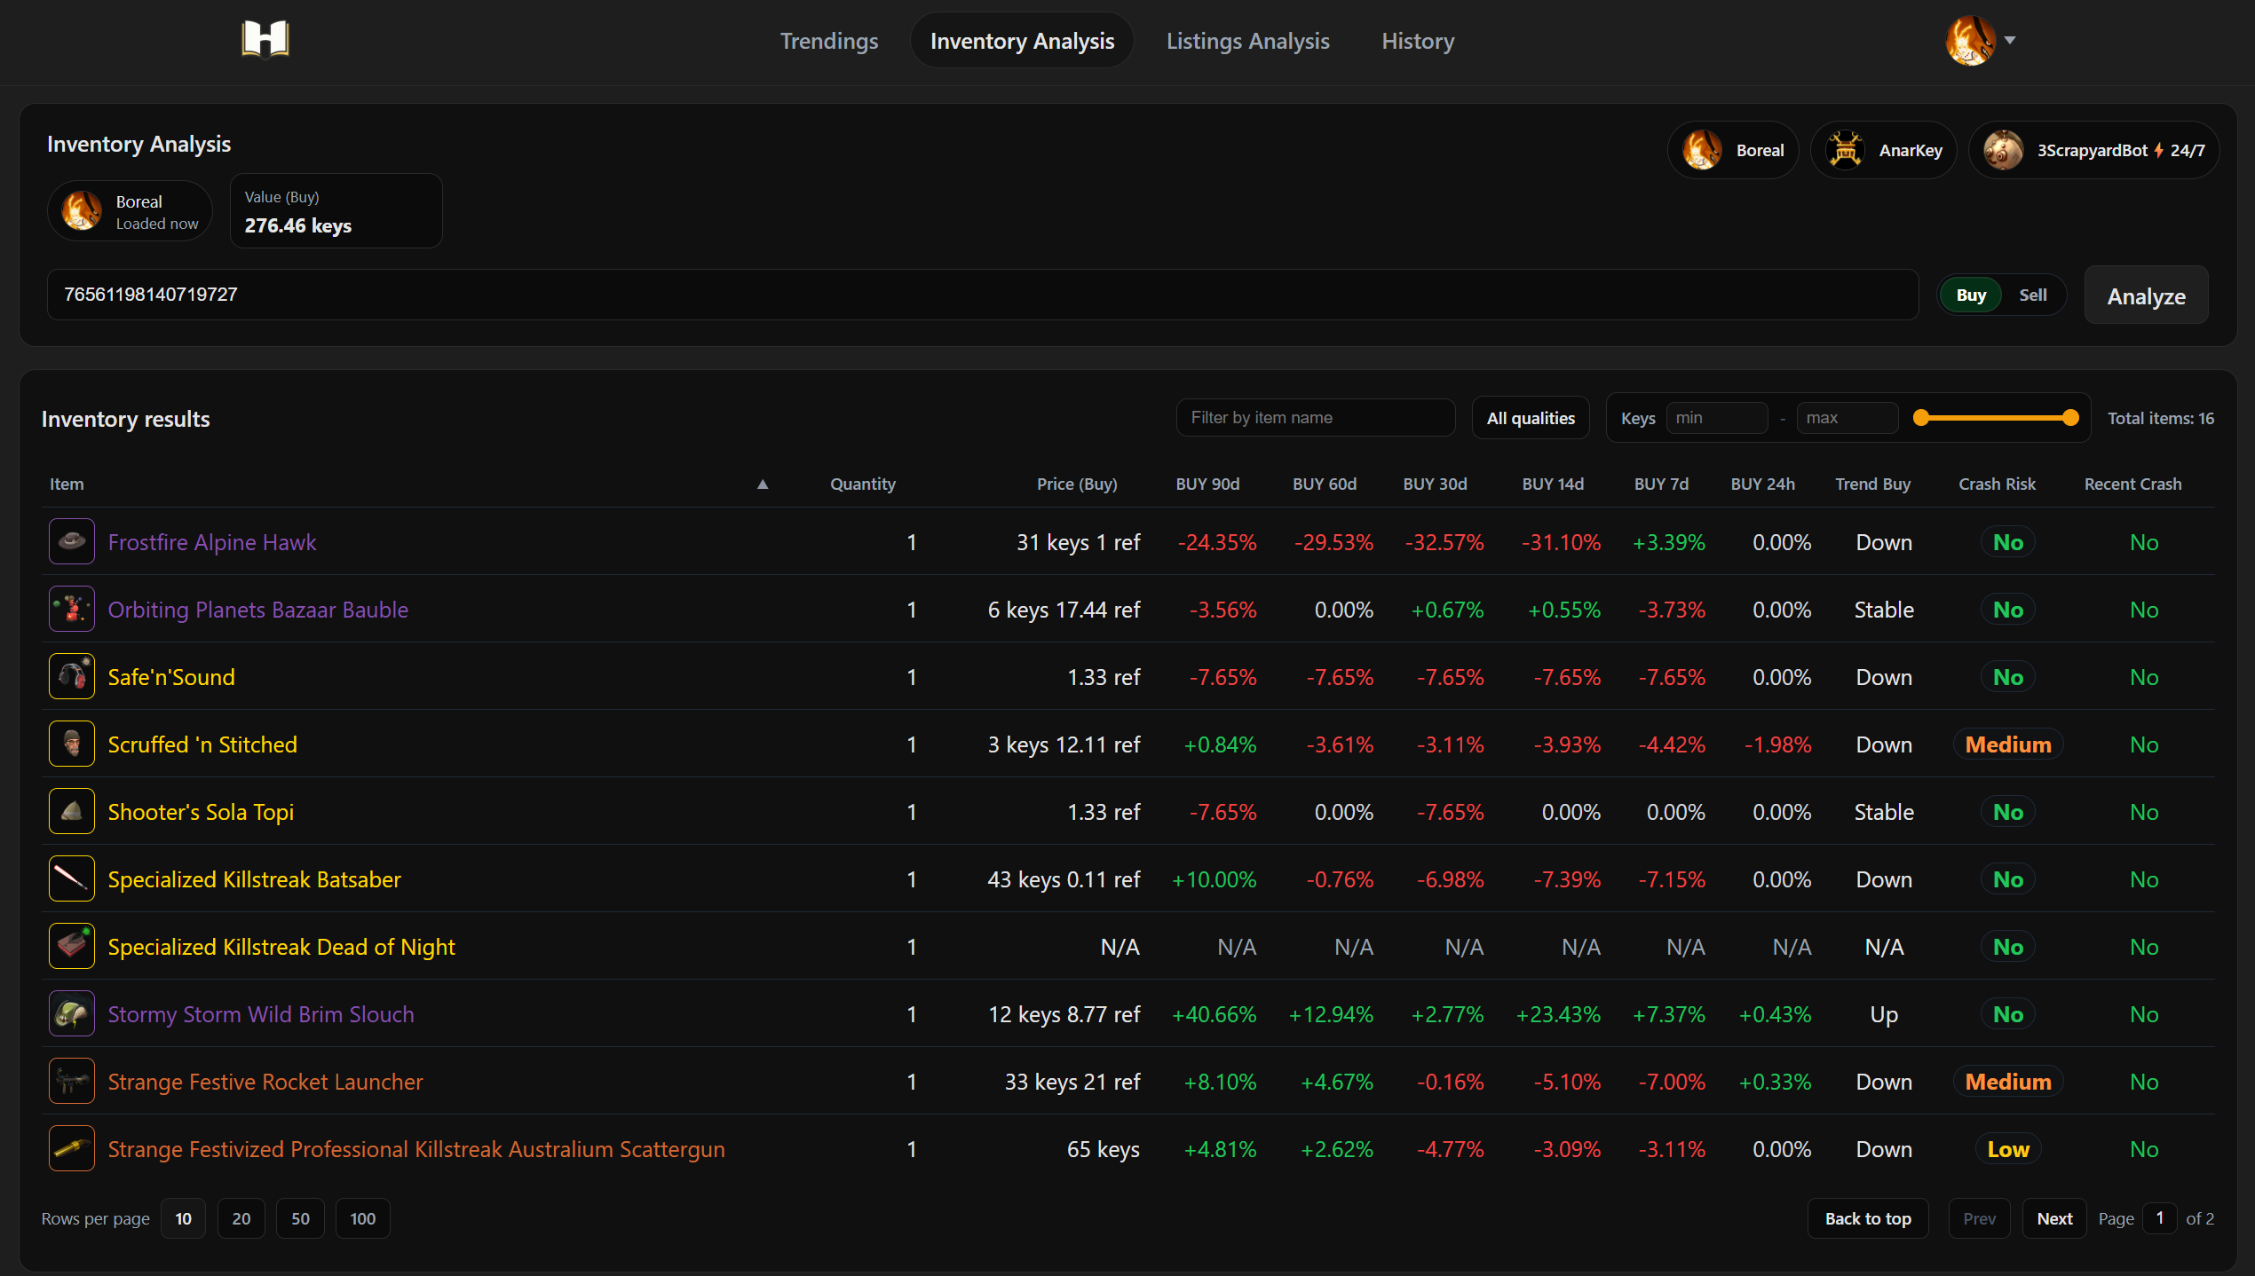Image resolution: width=2255 pixels, height=1276 pixels.
Task: Sort by the BUY 90d column header
Action: (x=1207, y=484)
